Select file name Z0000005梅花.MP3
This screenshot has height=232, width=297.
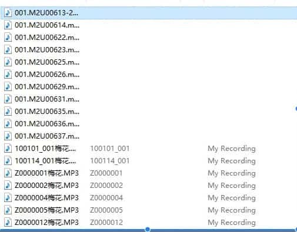[46, 210]
